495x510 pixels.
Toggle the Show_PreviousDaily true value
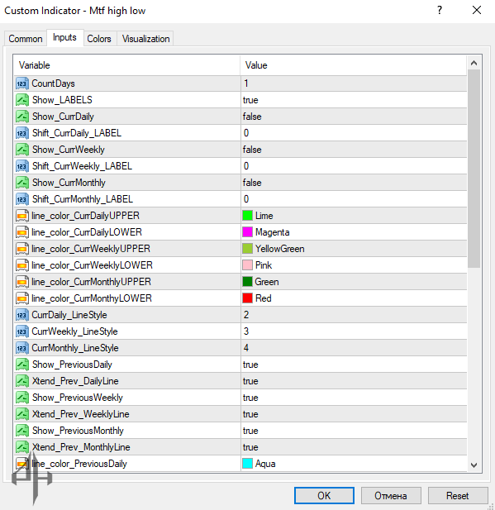pos(354,365)
